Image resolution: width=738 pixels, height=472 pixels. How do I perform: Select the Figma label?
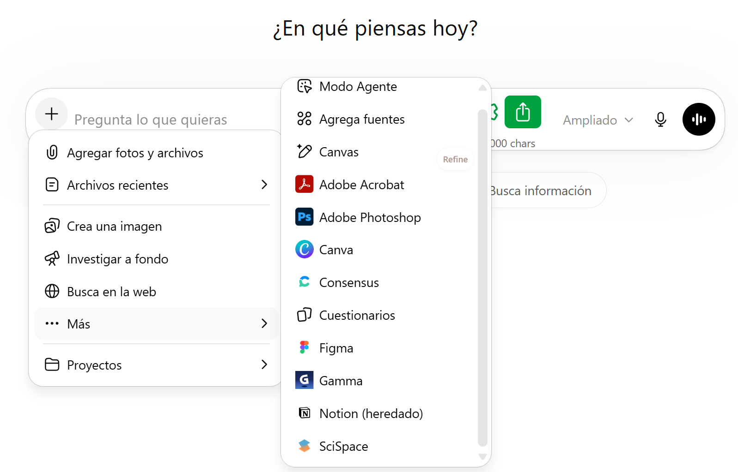point(336,348)
